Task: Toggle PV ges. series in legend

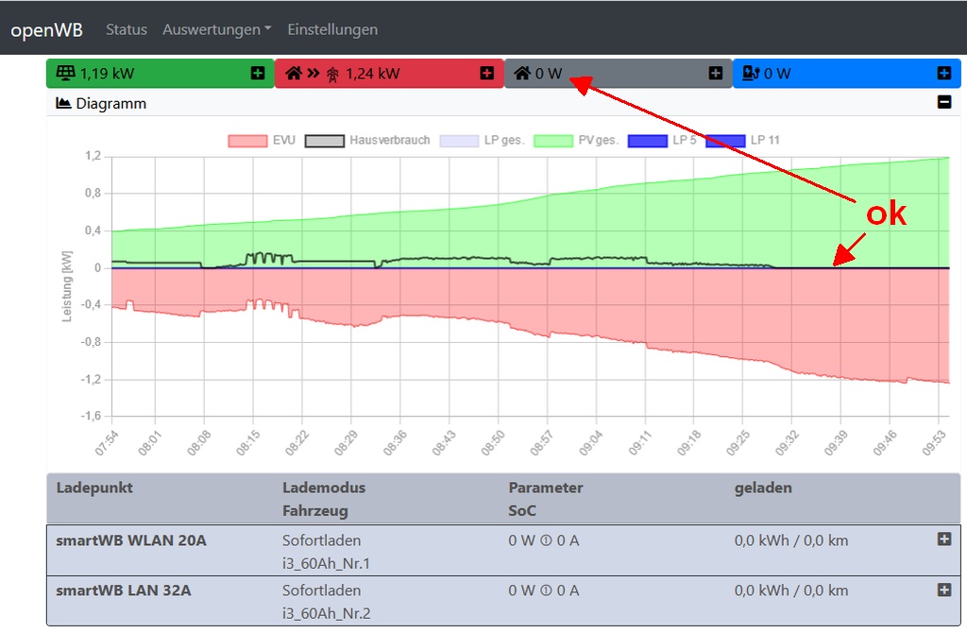Action: [x=577, y=141]
